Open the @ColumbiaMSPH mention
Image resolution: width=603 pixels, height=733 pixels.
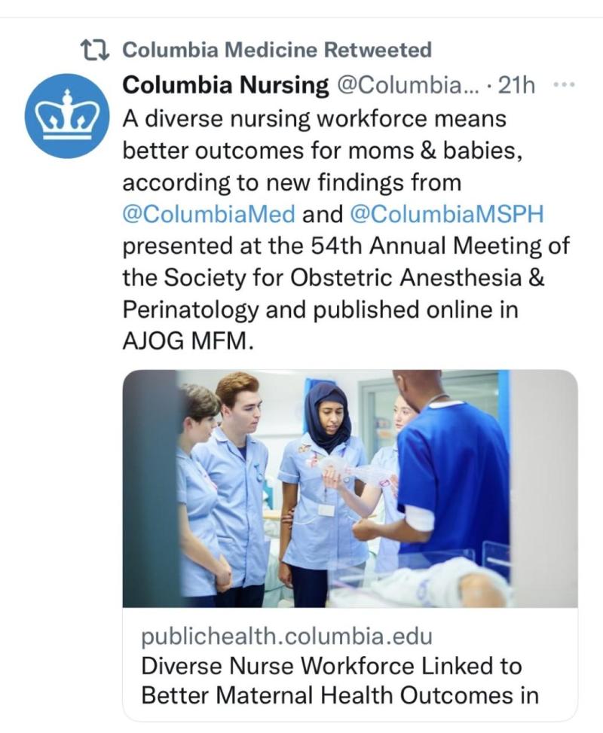[447, 215]
